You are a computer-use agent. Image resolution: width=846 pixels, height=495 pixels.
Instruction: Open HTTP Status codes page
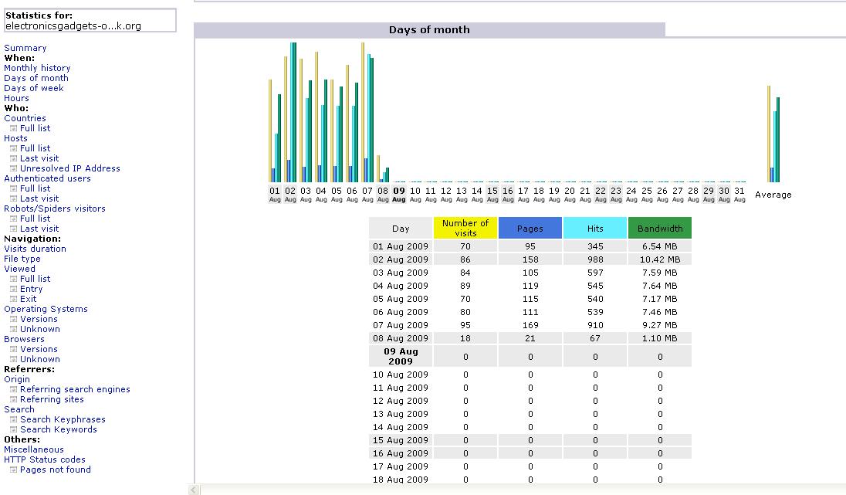click(45, 459)
